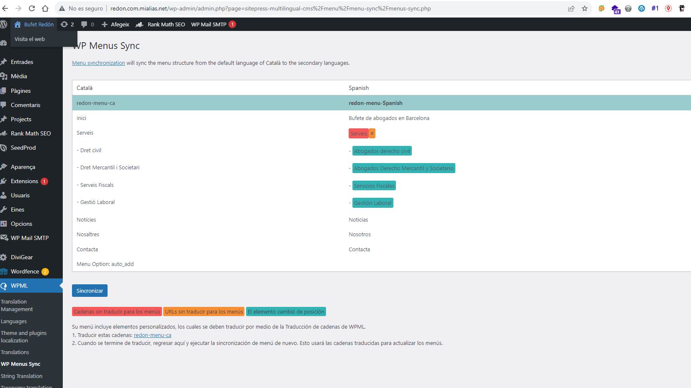Open Wordfence in the sidebar
691x388 pixels.
(25, 271)
